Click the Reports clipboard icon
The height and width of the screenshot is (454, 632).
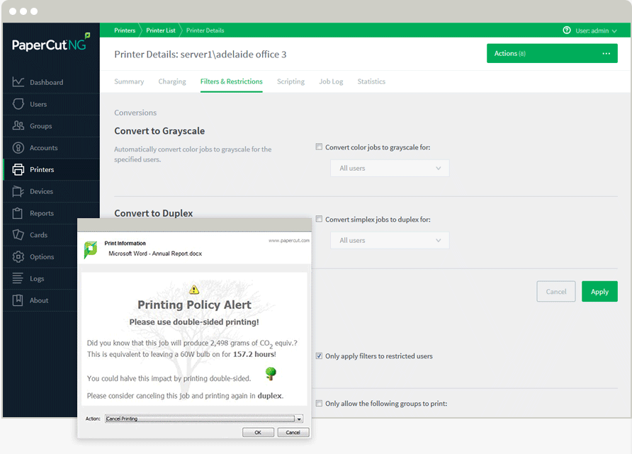click(17, 213)
